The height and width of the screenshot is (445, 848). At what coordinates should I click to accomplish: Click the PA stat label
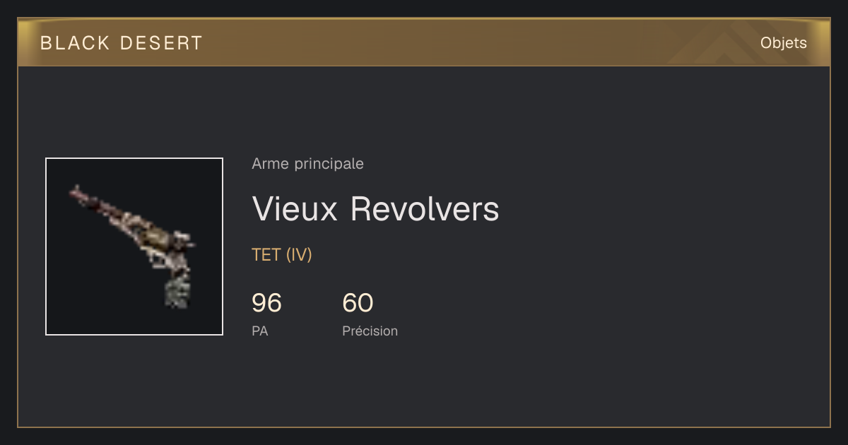point(259,331)
